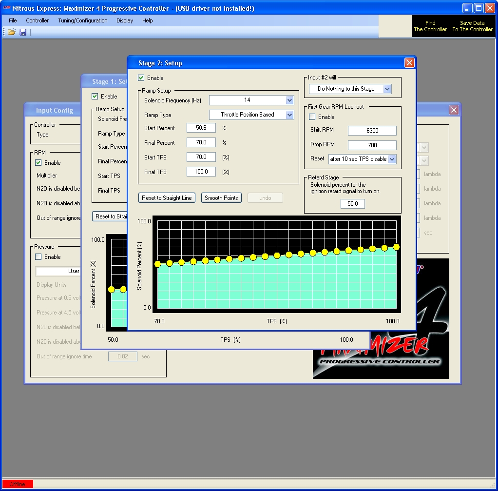Click the Save floppy disk toolbar icon
Screen dimensions: 498x491
click(23, 32)
